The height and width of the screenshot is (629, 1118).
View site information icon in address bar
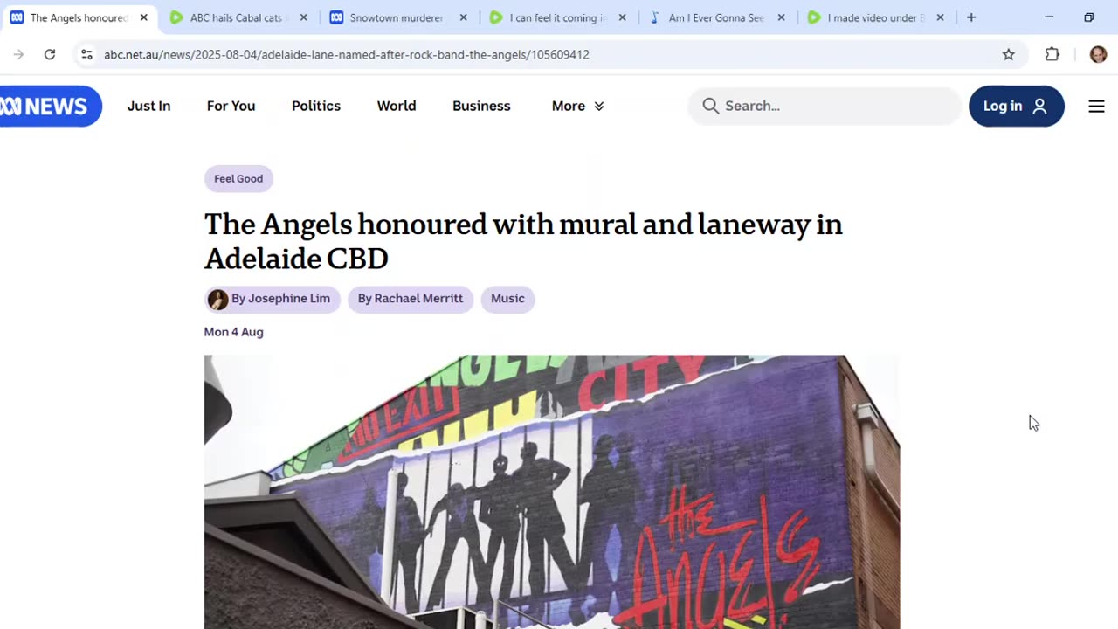point(86,54)
